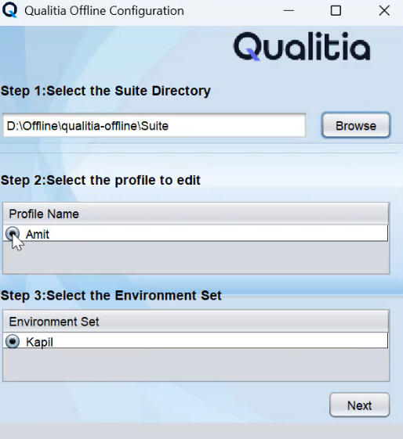Click the large Qualitia logo

302,46
